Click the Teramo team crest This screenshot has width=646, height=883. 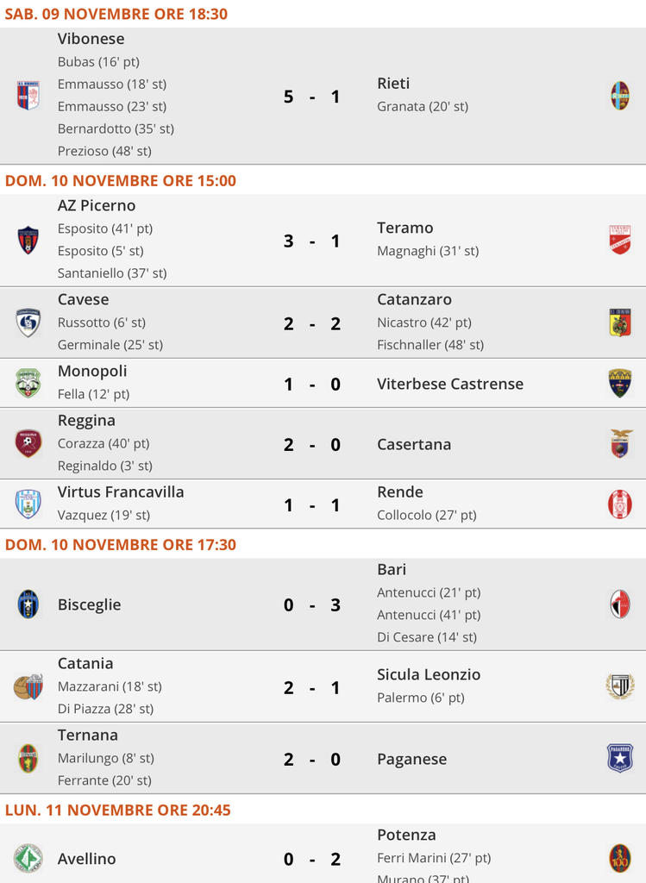[x=619, y=240]
